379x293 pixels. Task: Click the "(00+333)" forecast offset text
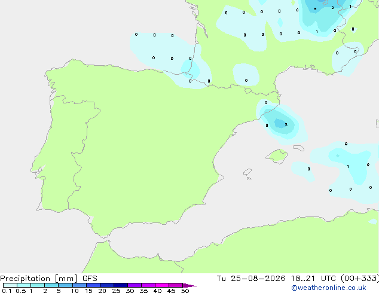(360, 279)
